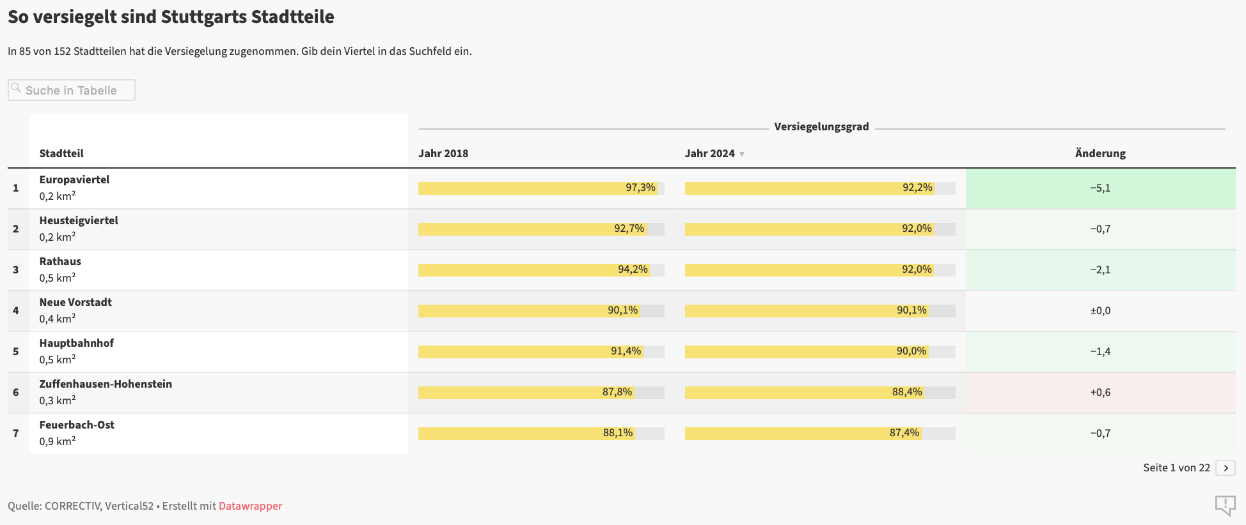Sort table by Änderung column
This screenshot has width=1246, height=525.
[1100, 153]
